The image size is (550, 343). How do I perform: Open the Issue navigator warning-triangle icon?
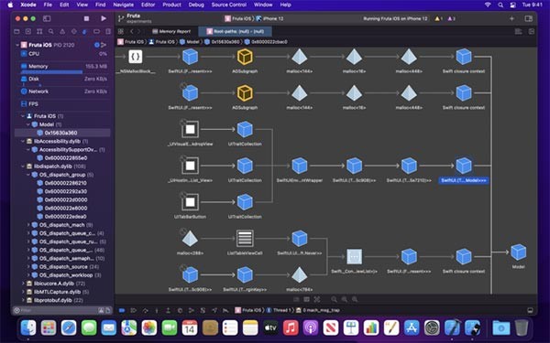coord(62,31)
